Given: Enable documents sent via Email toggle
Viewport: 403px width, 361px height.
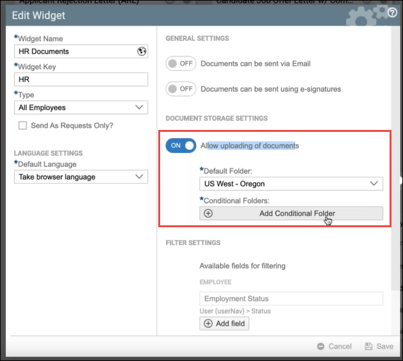Looking at the screenshot, I should 181,63.
